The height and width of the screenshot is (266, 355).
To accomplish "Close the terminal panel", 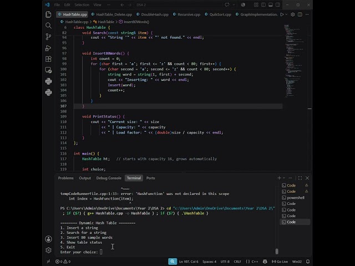I will (307, 178).
